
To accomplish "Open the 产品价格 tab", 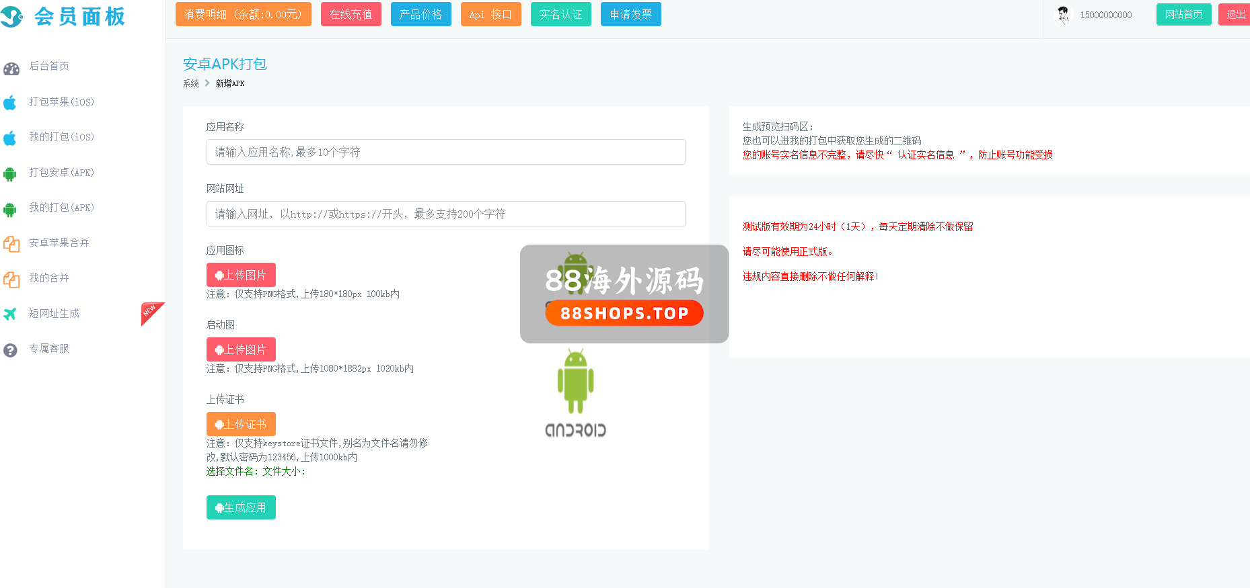I will [x=420, y=14].
